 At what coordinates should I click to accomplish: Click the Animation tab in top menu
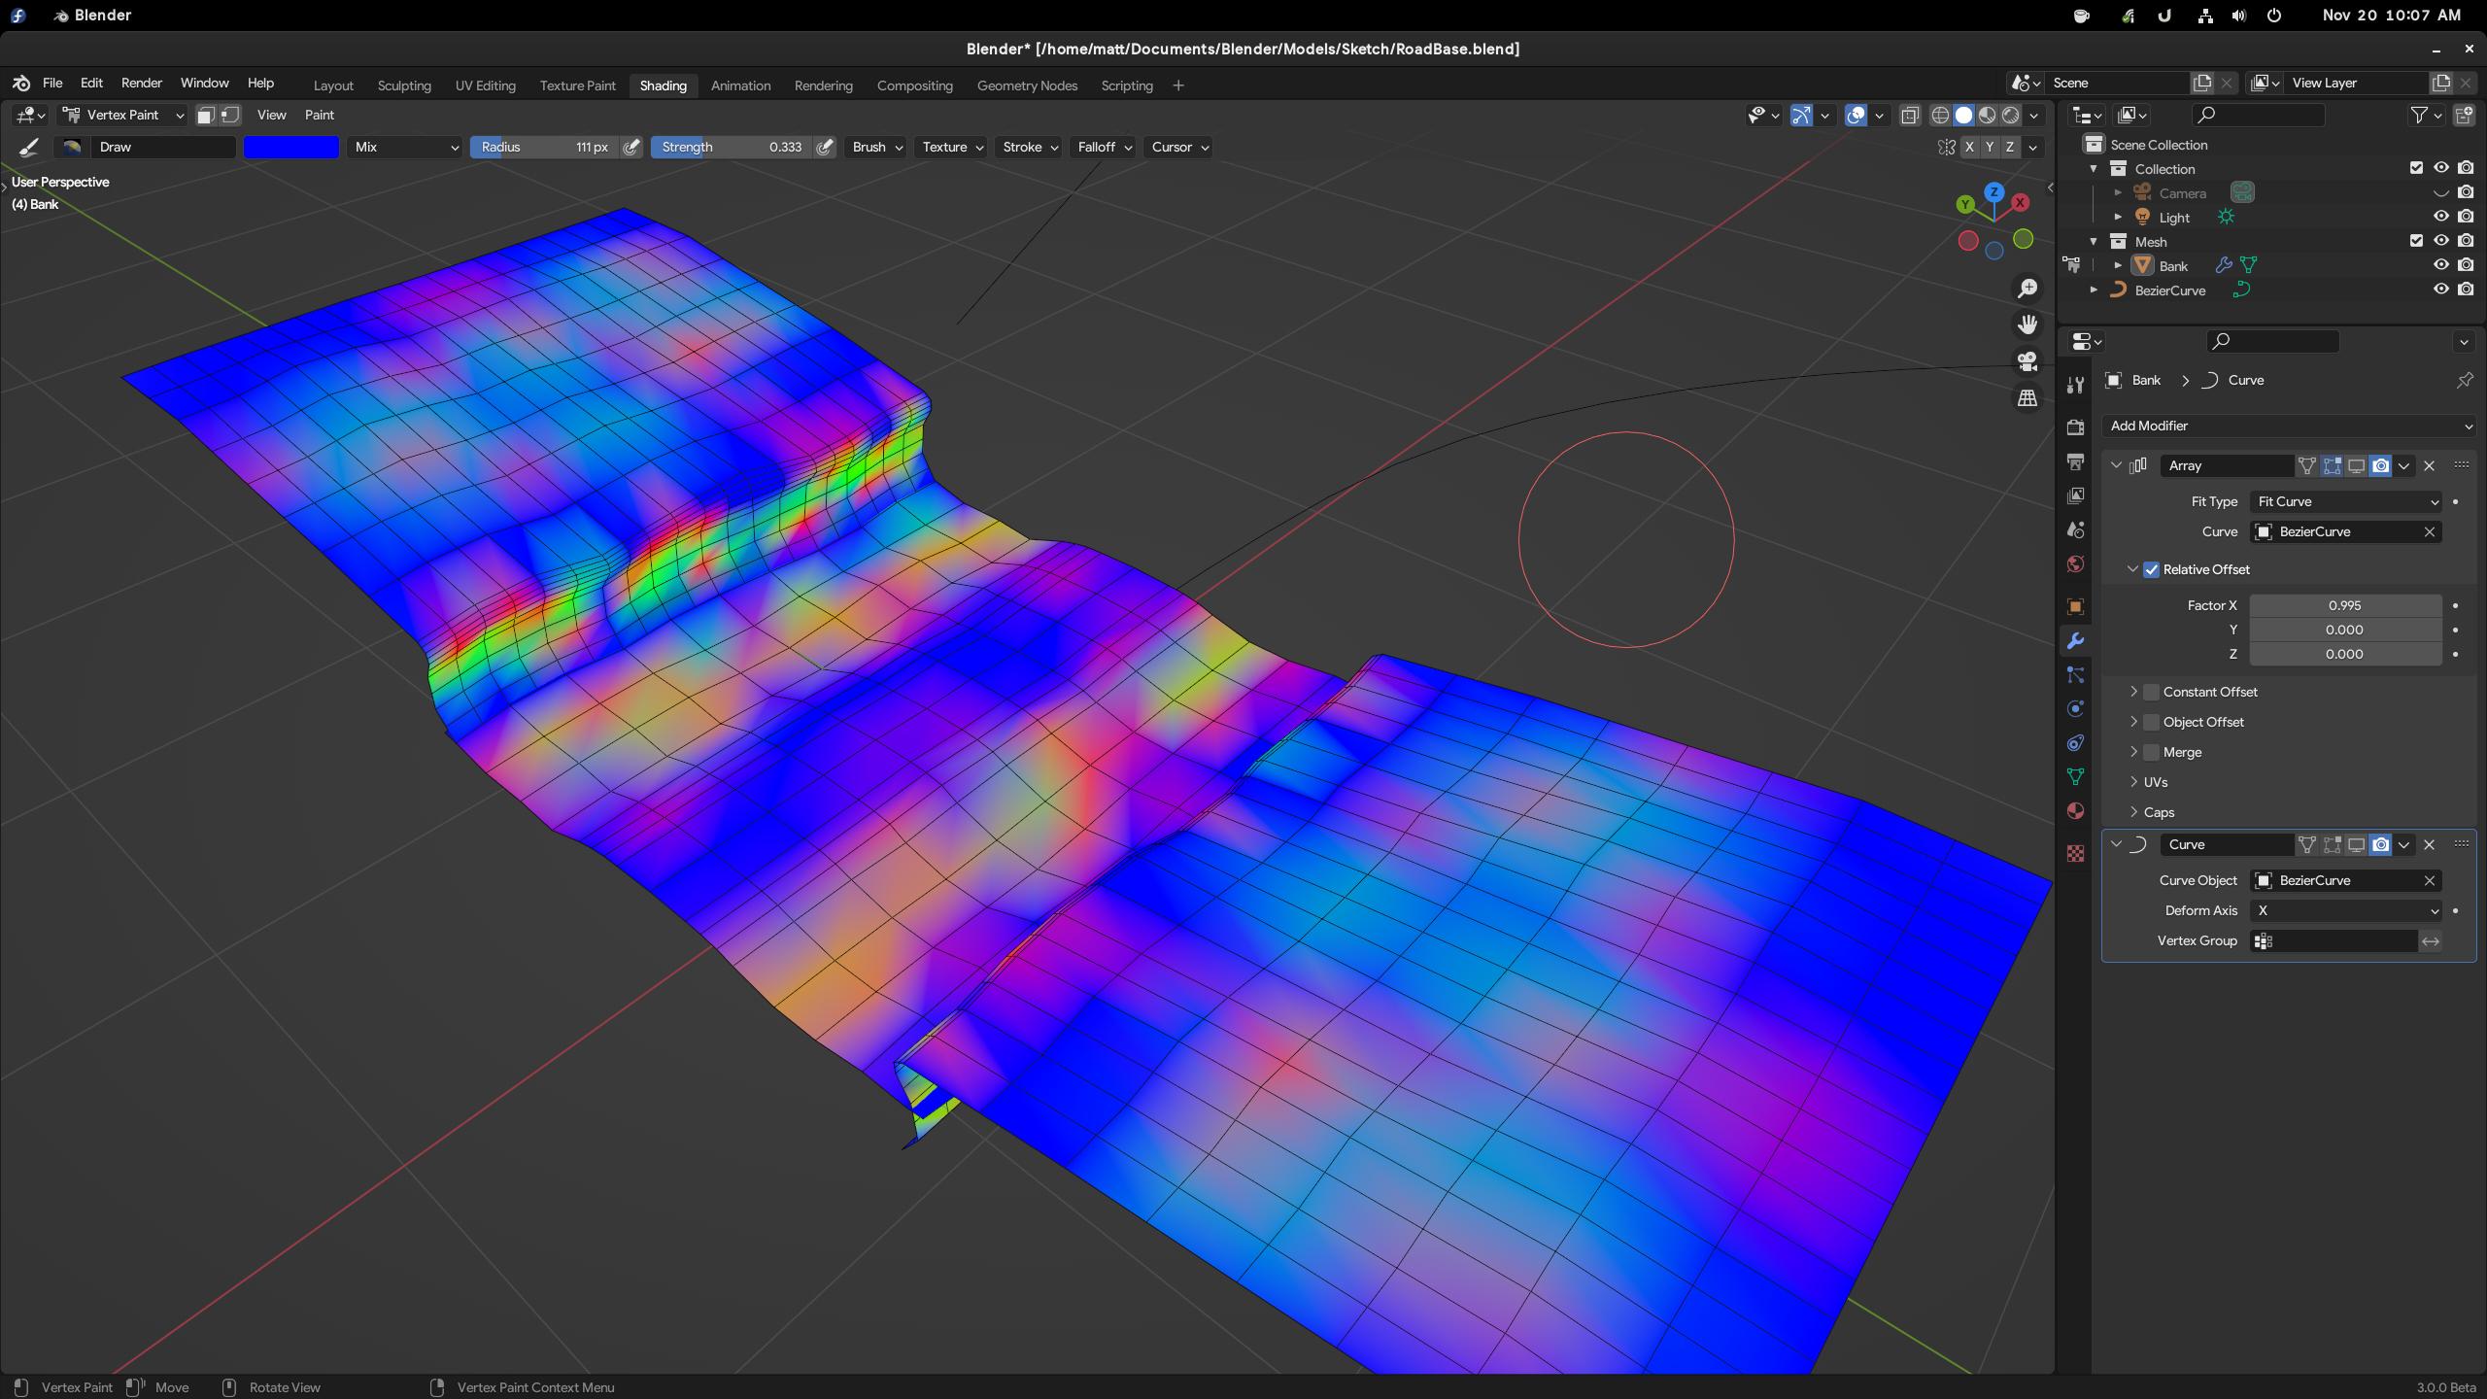point(738,85)
